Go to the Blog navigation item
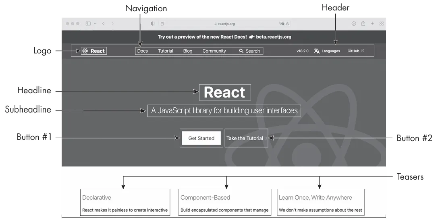 click(188, 51)
